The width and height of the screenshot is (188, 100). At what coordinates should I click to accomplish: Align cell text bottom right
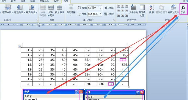click(x=127, y=15)
